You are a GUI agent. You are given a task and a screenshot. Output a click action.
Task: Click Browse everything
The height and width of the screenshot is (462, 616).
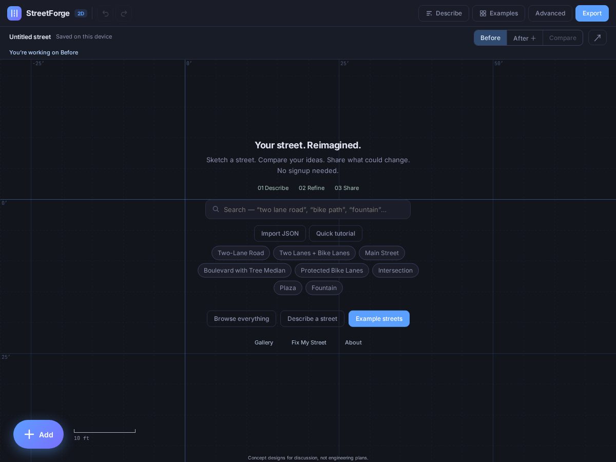(x=241, y=319)
